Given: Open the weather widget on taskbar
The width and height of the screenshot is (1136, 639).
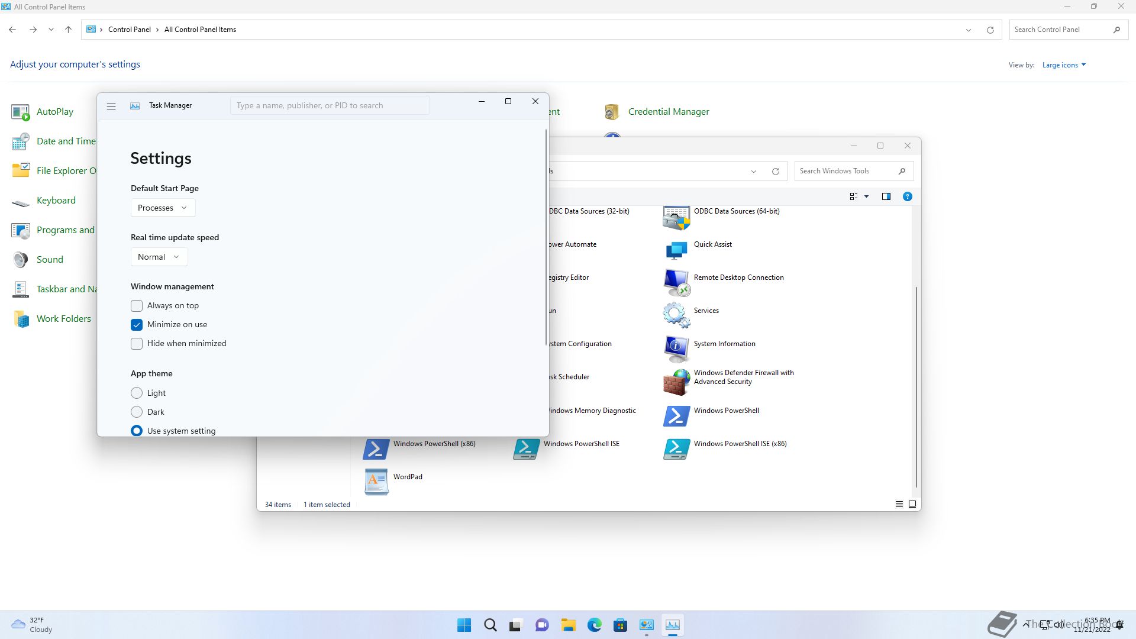Looking at the screenshot, I should [32, 625].
